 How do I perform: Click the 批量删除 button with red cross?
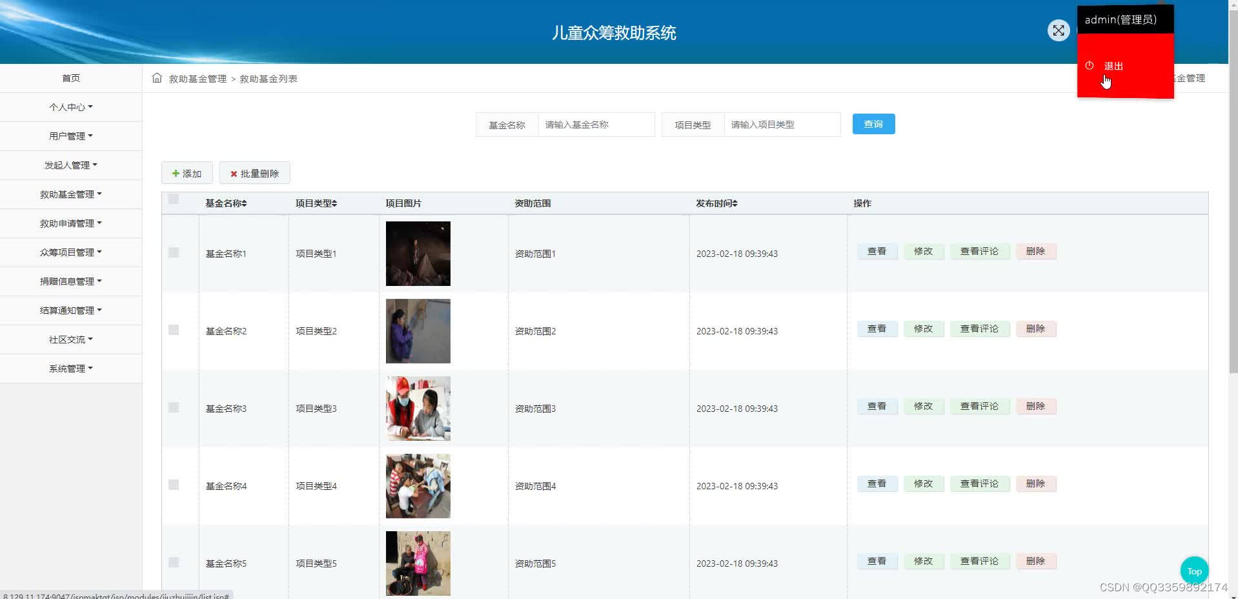pyautogui.click(x=254, y=173)
